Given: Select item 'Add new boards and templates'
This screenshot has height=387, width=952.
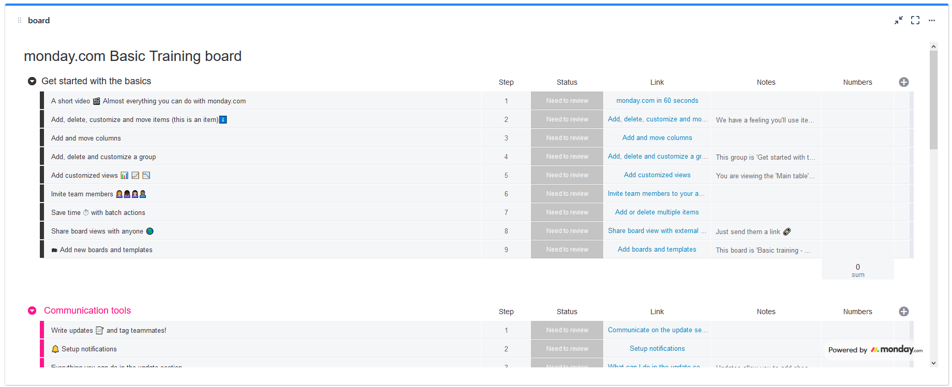Looking at the screenshot, I should pyautogui.click(x=101, y=250).
